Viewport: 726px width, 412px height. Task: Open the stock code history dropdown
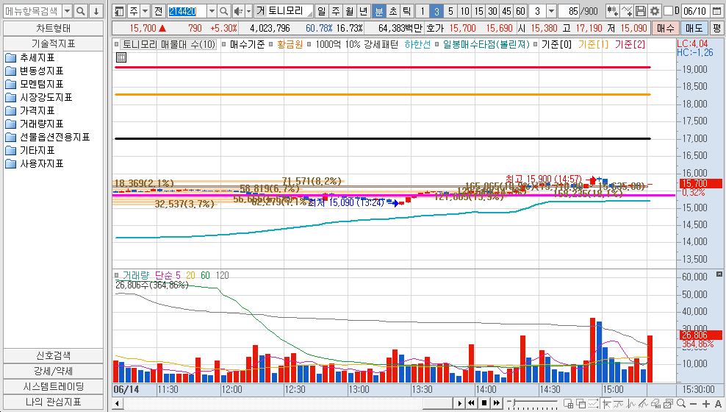click(212, 11)
